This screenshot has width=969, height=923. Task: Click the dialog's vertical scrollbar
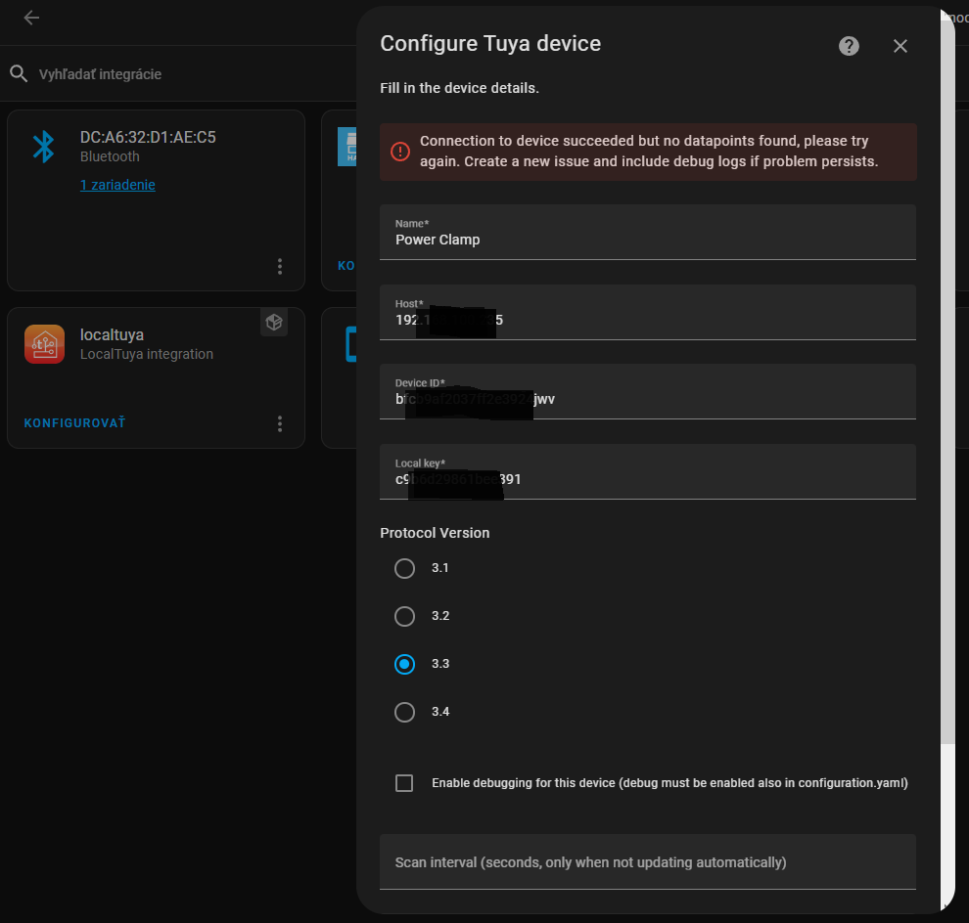[x=946, y=391]
